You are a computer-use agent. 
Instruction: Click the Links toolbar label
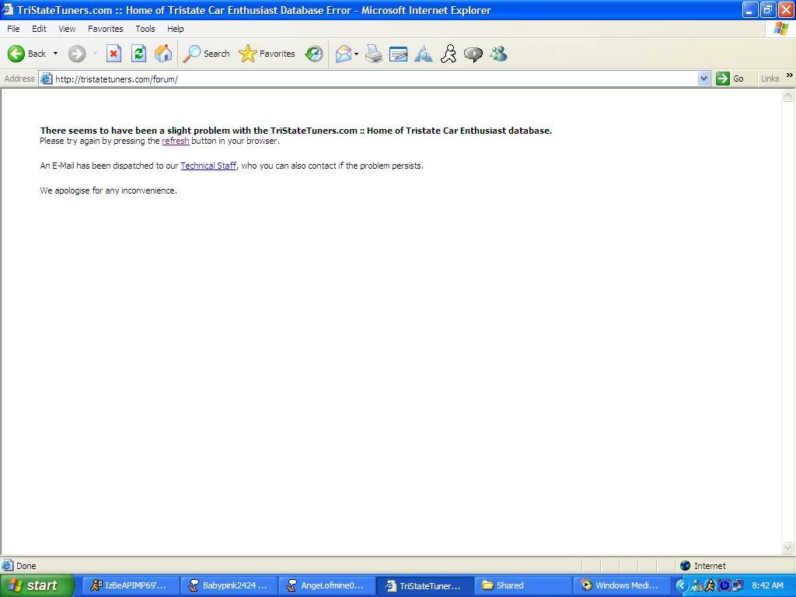point(770,79)
